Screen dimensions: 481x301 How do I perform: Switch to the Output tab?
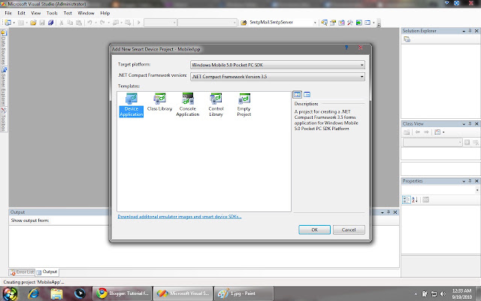(x=47, y=272)
